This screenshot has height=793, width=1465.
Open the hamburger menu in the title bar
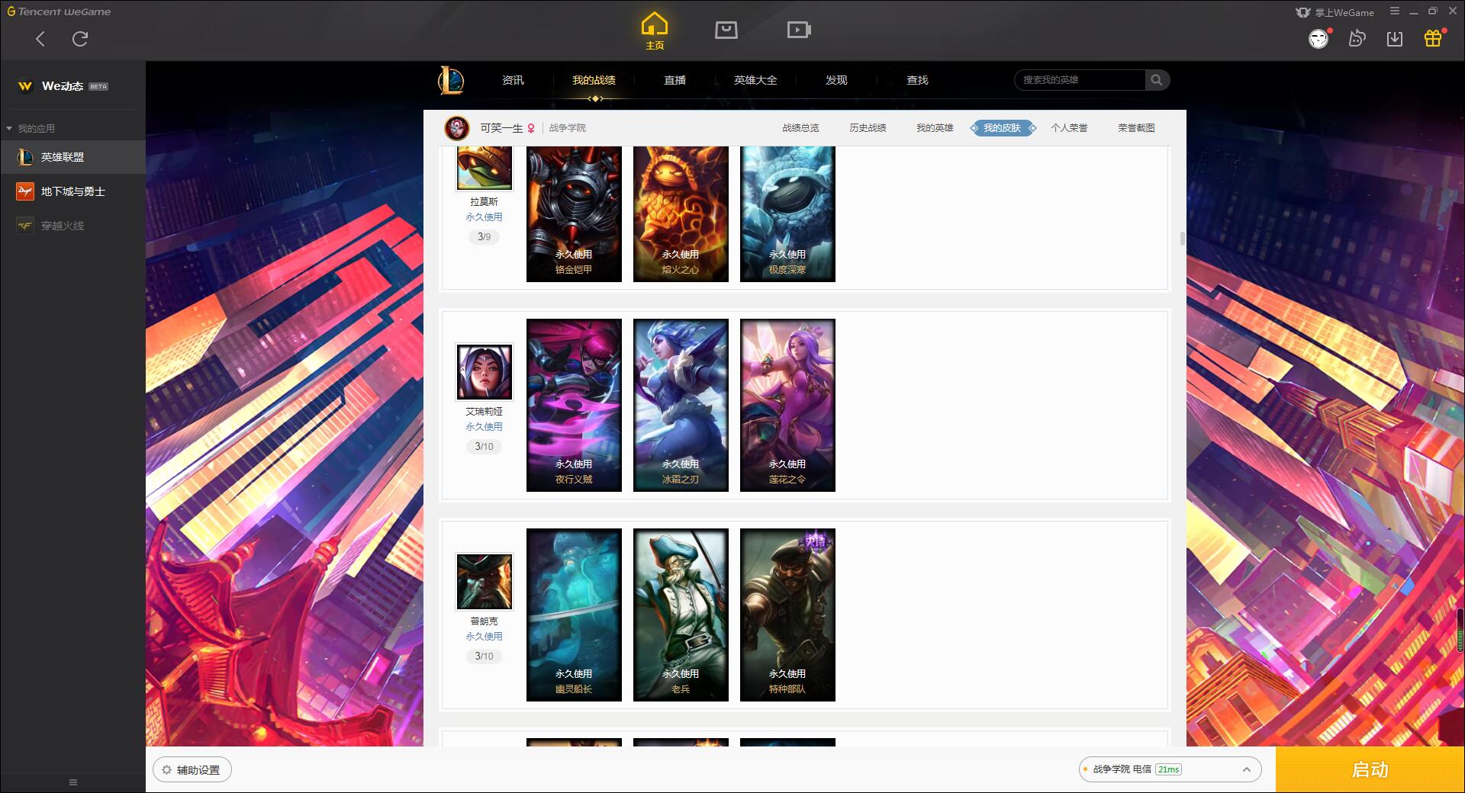click(x=1395, y=11)
